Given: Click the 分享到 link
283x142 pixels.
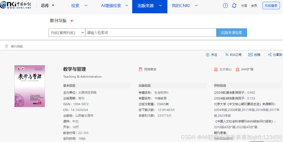Looking at the screenshot, I should pos(277,55).
